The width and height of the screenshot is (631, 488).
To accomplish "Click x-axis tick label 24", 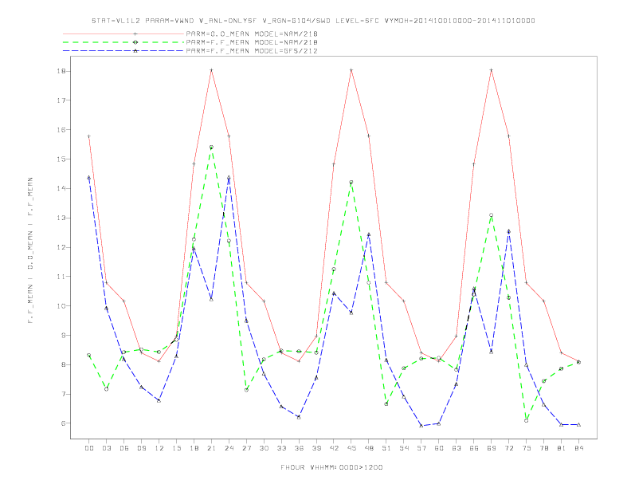I will (229, 448).
